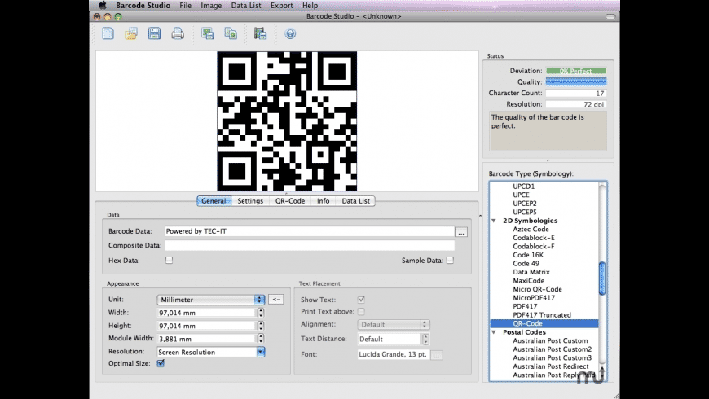Open the Resolution dropdown showing Screen Resolution
The width and height of the screenshot is (709, 399).
pyautogui.click(x=211, y=352)
